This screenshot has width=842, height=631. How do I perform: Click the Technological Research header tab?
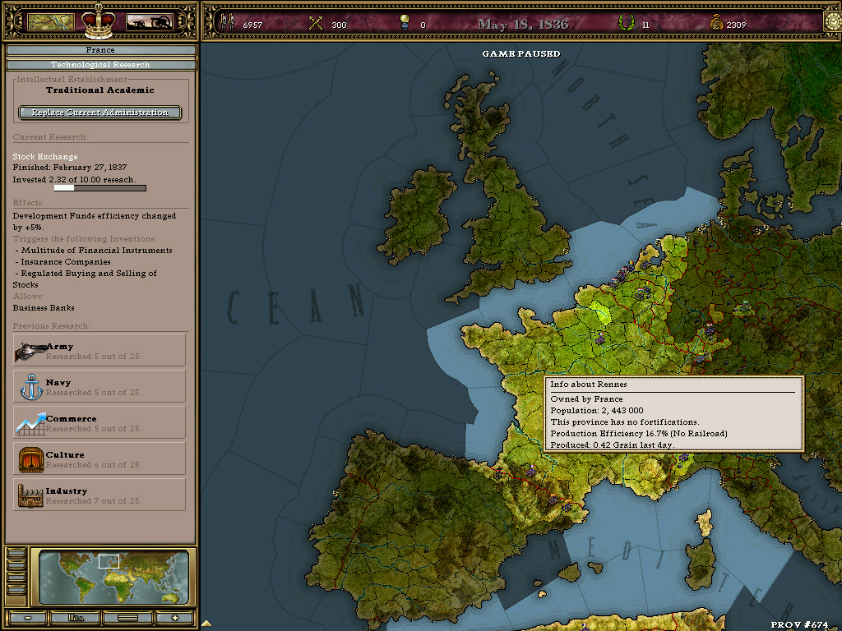(x=100, y=65)
